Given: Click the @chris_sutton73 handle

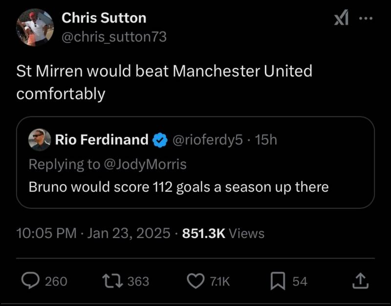Looking at the screenshot, I should [x=114, y=37].
